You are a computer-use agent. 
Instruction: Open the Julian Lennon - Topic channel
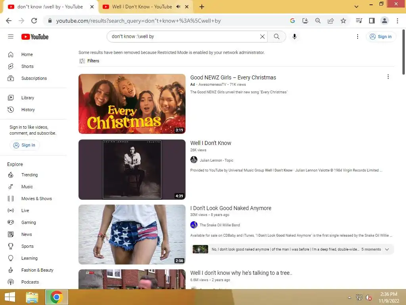pyautogui.click(x=216, y=160)
